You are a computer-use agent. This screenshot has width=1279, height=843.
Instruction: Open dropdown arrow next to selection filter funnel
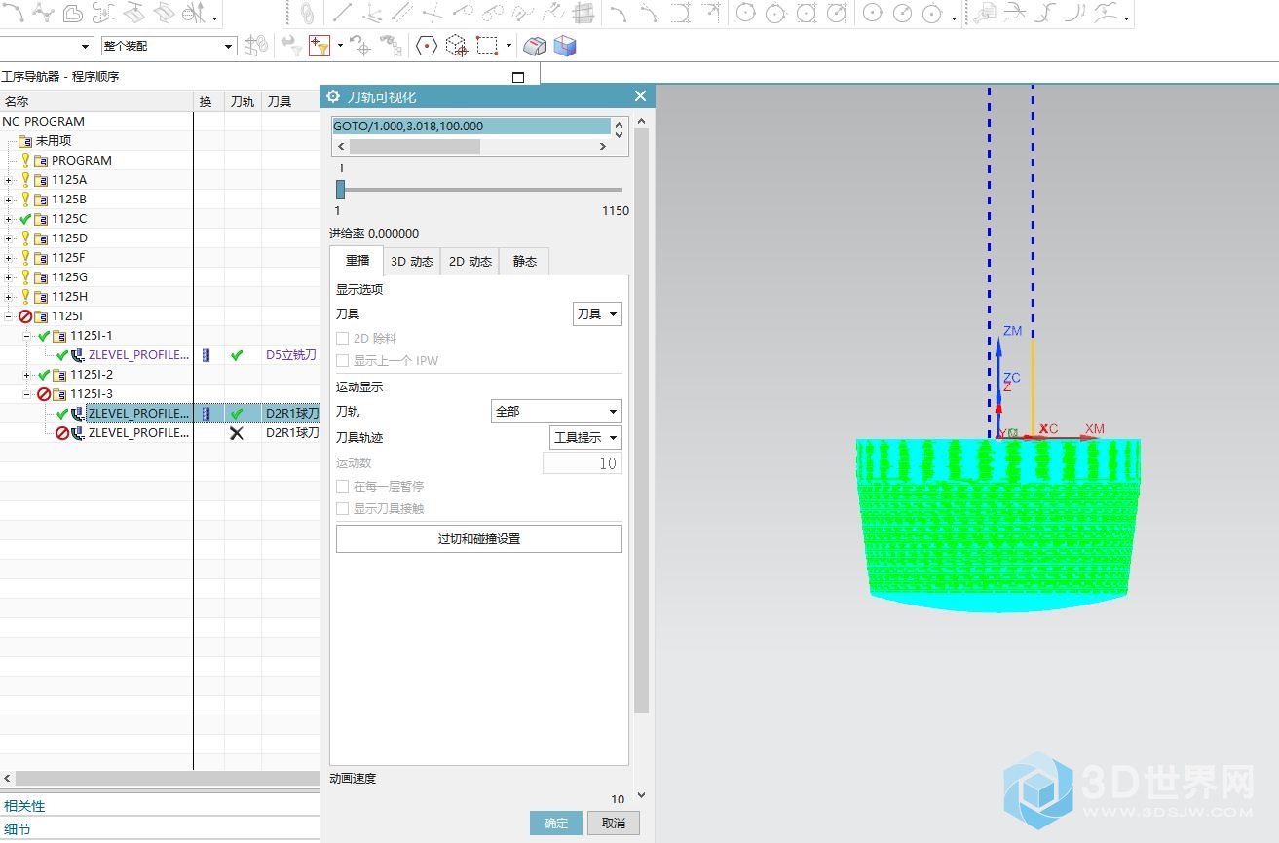pyautogui.click(x=340, y=46)
